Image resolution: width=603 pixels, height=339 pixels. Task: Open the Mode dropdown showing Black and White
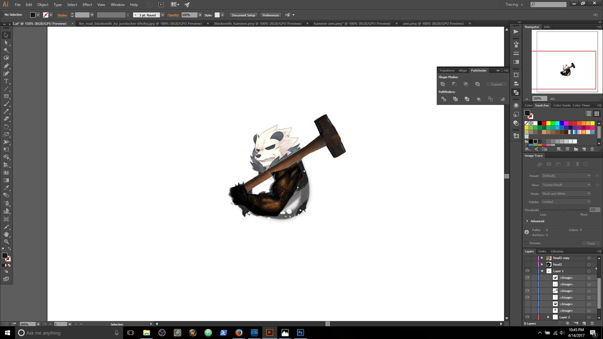point(566,193)
